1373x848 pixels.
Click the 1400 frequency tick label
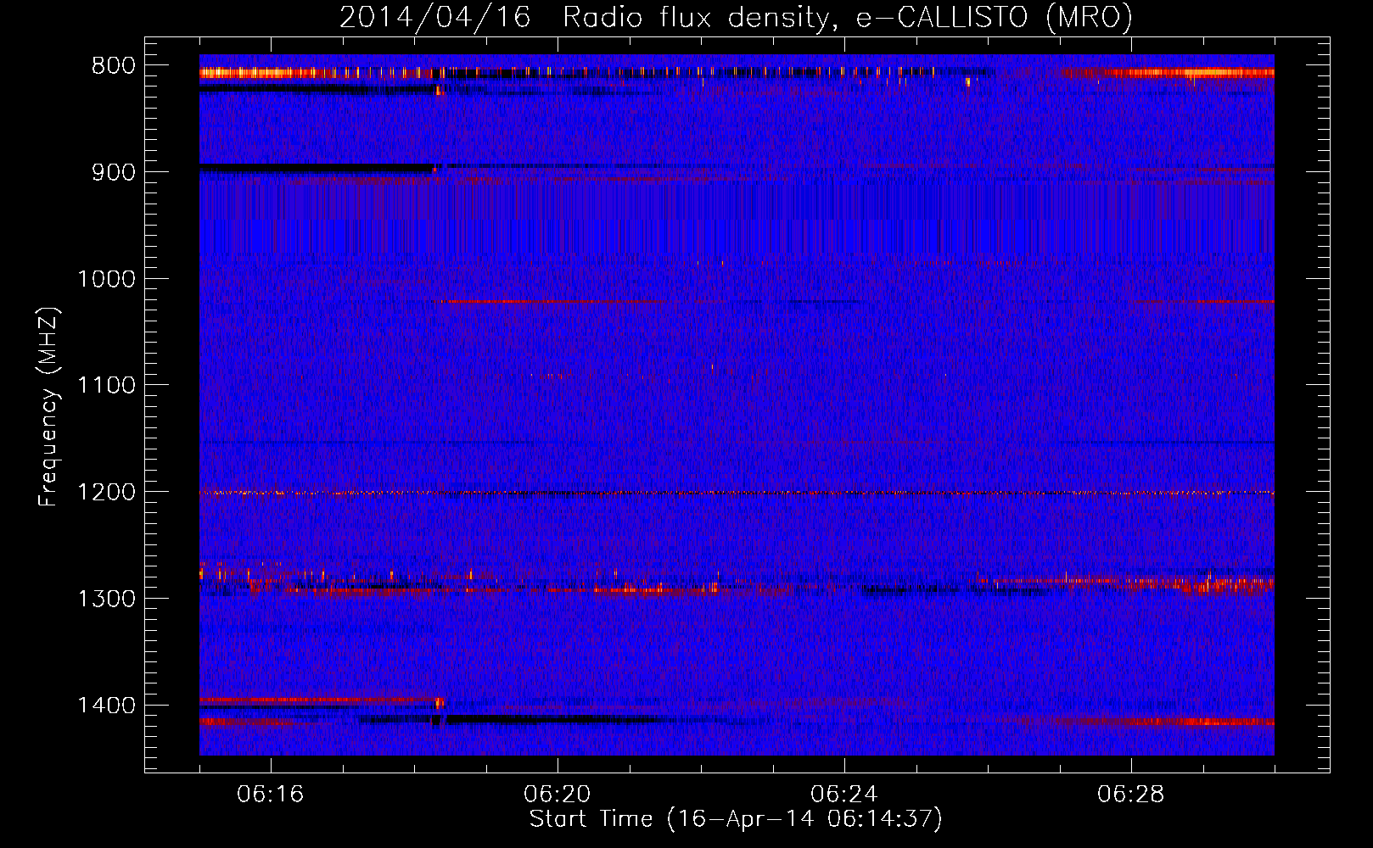(x=106, y=706)
